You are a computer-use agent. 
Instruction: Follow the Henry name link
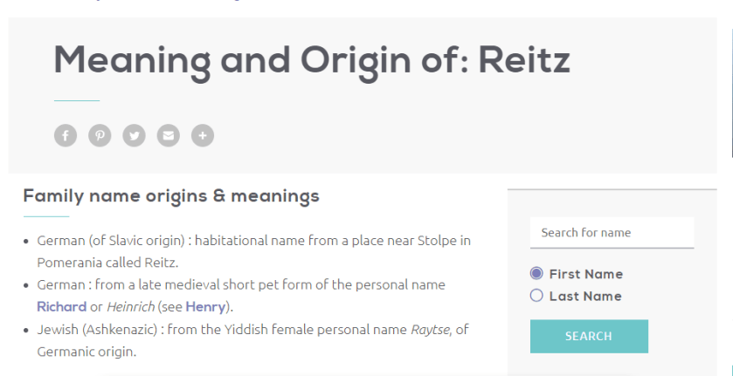point(204,307)
